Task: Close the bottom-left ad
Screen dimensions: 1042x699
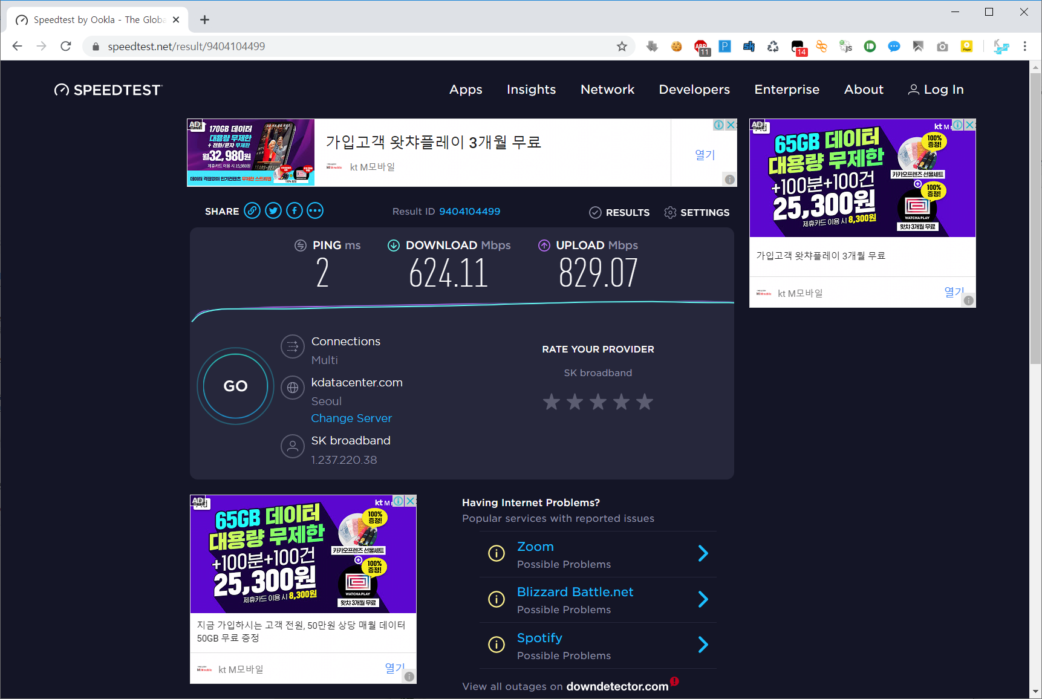Action: coord(411,501)
